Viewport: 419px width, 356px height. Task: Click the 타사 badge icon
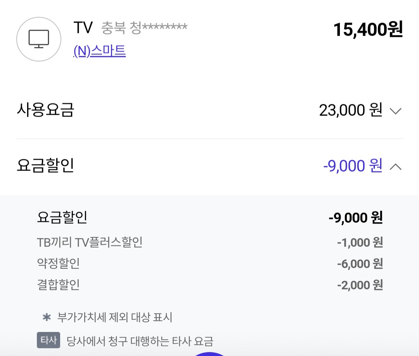48,341
